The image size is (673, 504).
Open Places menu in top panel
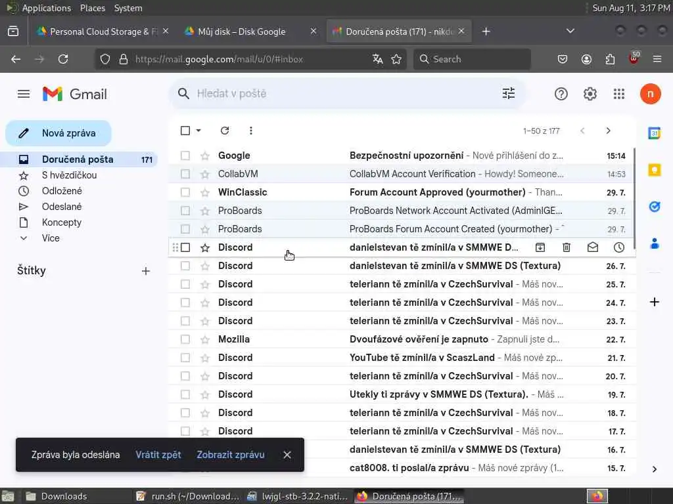pyautogui.click(x=92, y=8)
